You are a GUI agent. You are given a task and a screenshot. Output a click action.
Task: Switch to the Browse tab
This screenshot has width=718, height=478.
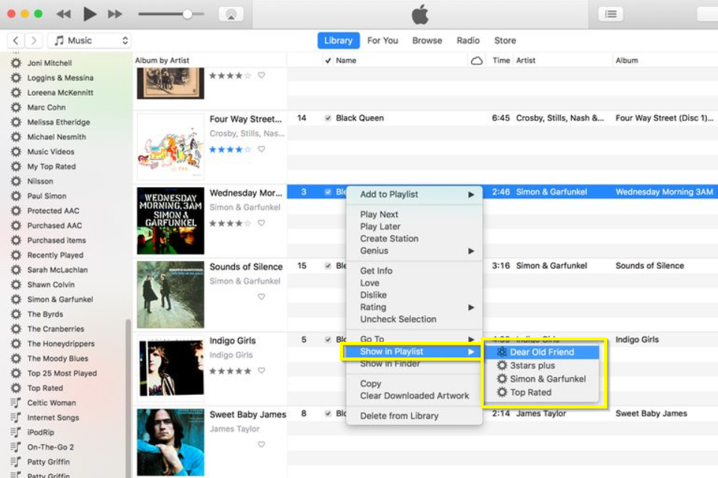(x=427, y=40)
